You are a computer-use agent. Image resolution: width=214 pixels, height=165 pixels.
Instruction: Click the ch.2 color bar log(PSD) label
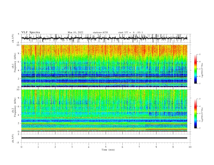(x=202, y=115)
